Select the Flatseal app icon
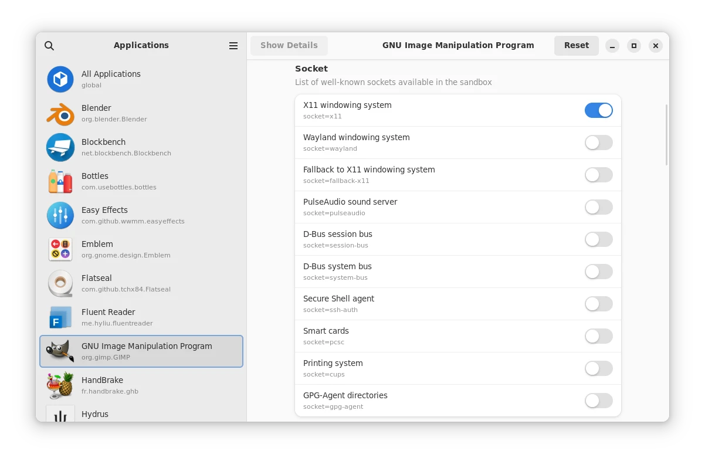Viewport: 705px width, 461px height. pos(60,284)
